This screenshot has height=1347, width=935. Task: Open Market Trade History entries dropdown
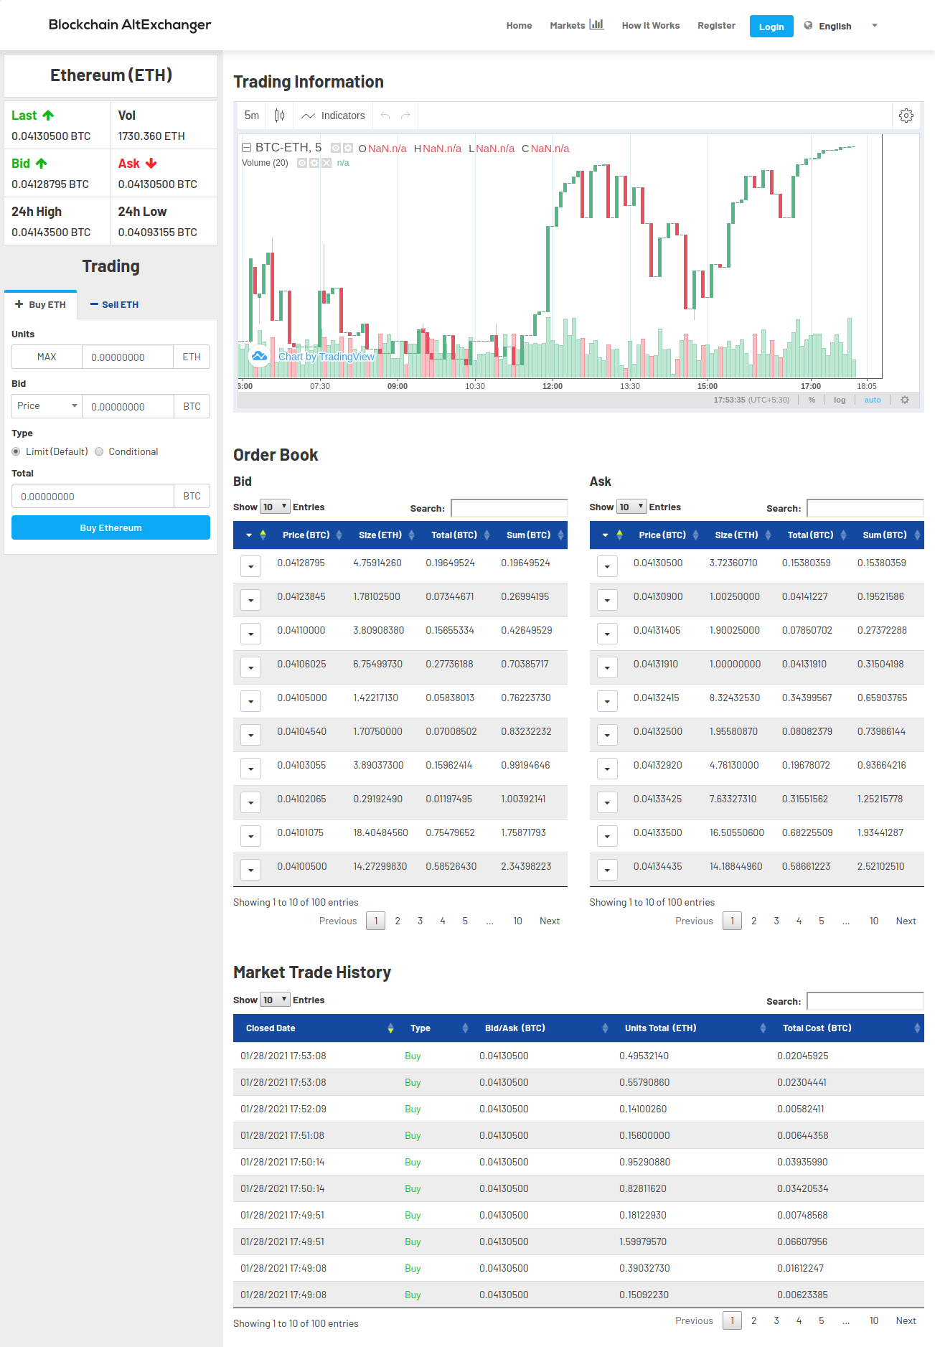click(x=275, y=1000)
